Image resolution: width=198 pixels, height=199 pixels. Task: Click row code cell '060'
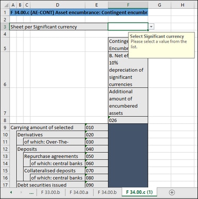tap(96, 164)
